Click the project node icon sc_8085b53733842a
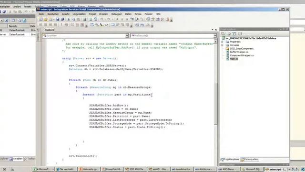The image size is (305, 172). (224, 38)
